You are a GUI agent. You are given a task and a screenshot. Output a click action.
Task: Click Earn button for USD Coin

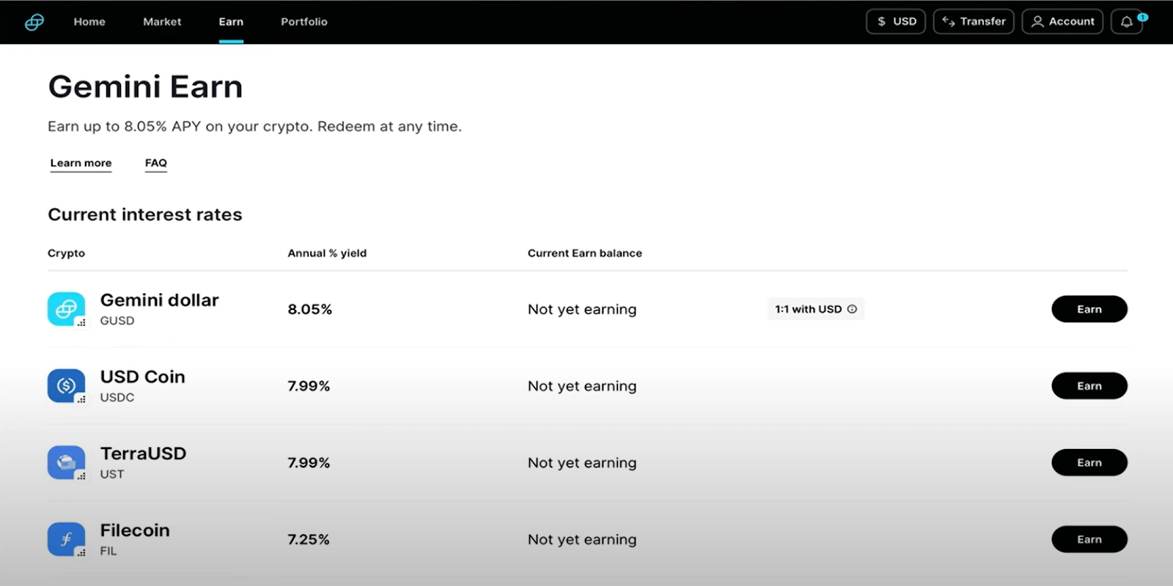(1089, 386)
